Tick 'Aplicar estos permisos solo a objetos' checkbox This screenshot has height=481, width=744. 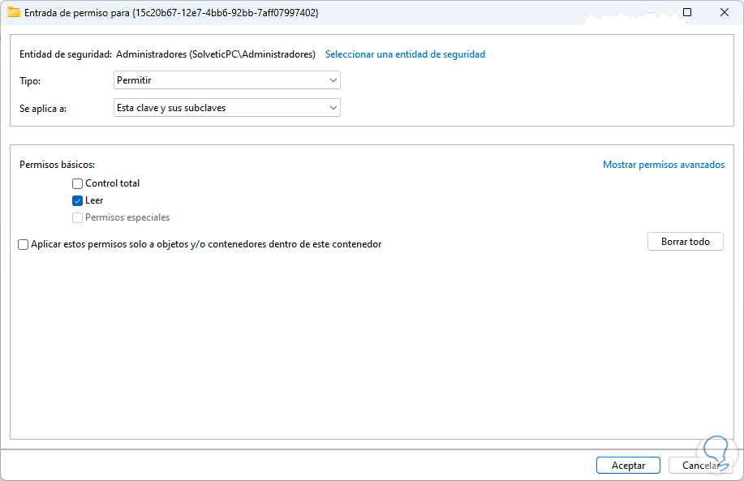click(23, 244)
